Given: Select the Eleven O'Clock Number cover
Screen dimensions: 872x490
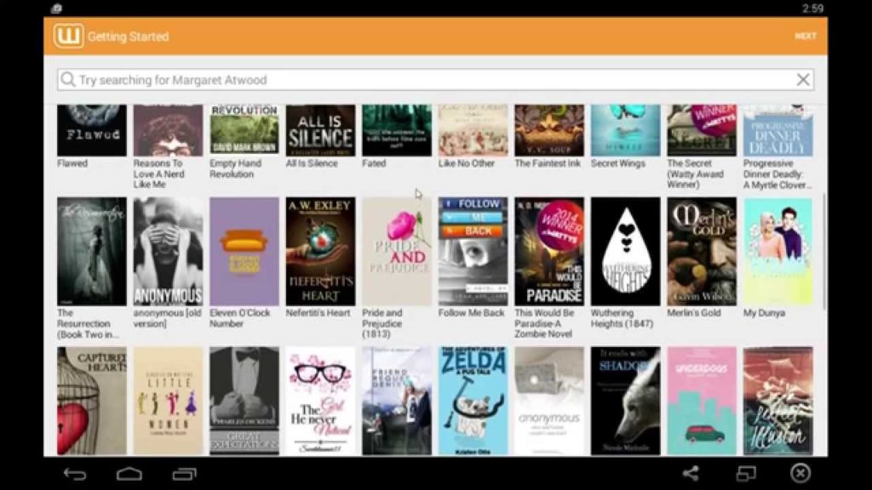Looking at the screenshot, I should click(x=244, y=251).
